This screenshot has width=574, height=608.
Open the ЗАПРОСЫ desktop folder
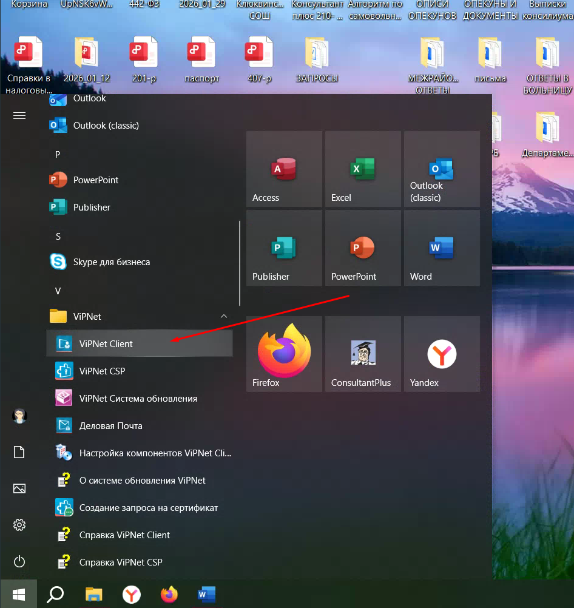[x=317, y=61]
